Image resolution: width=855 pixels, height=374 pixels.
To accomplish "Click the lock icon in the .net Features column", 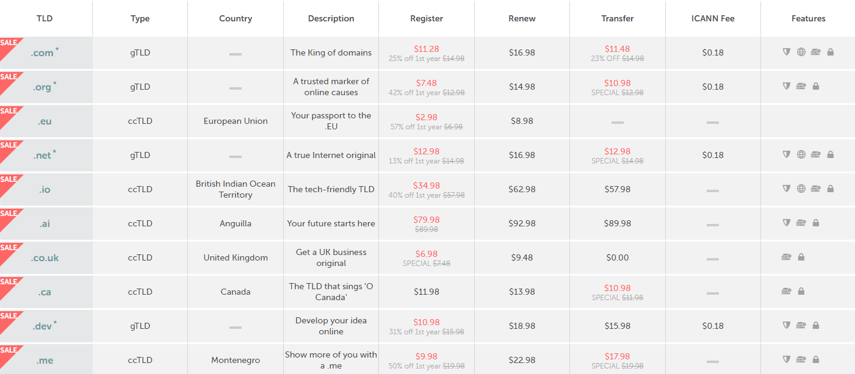I will click(x=831, y=154).
